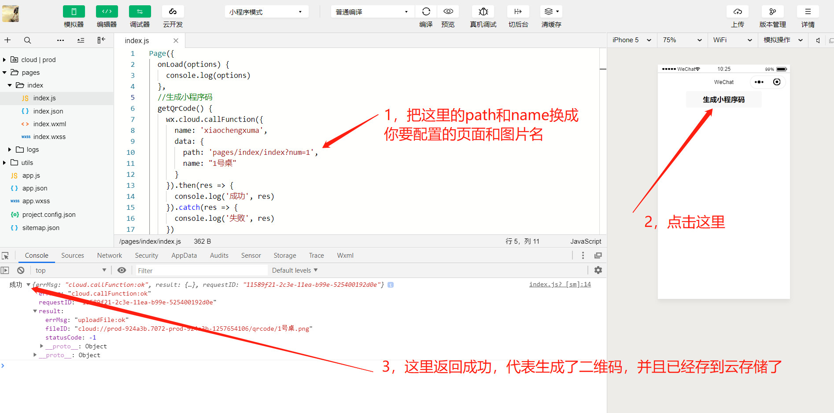Viewport: 834px width, 413px height.
Task: Click the 生成小程序码 button in simulator
Action: (x=723, y=99)
